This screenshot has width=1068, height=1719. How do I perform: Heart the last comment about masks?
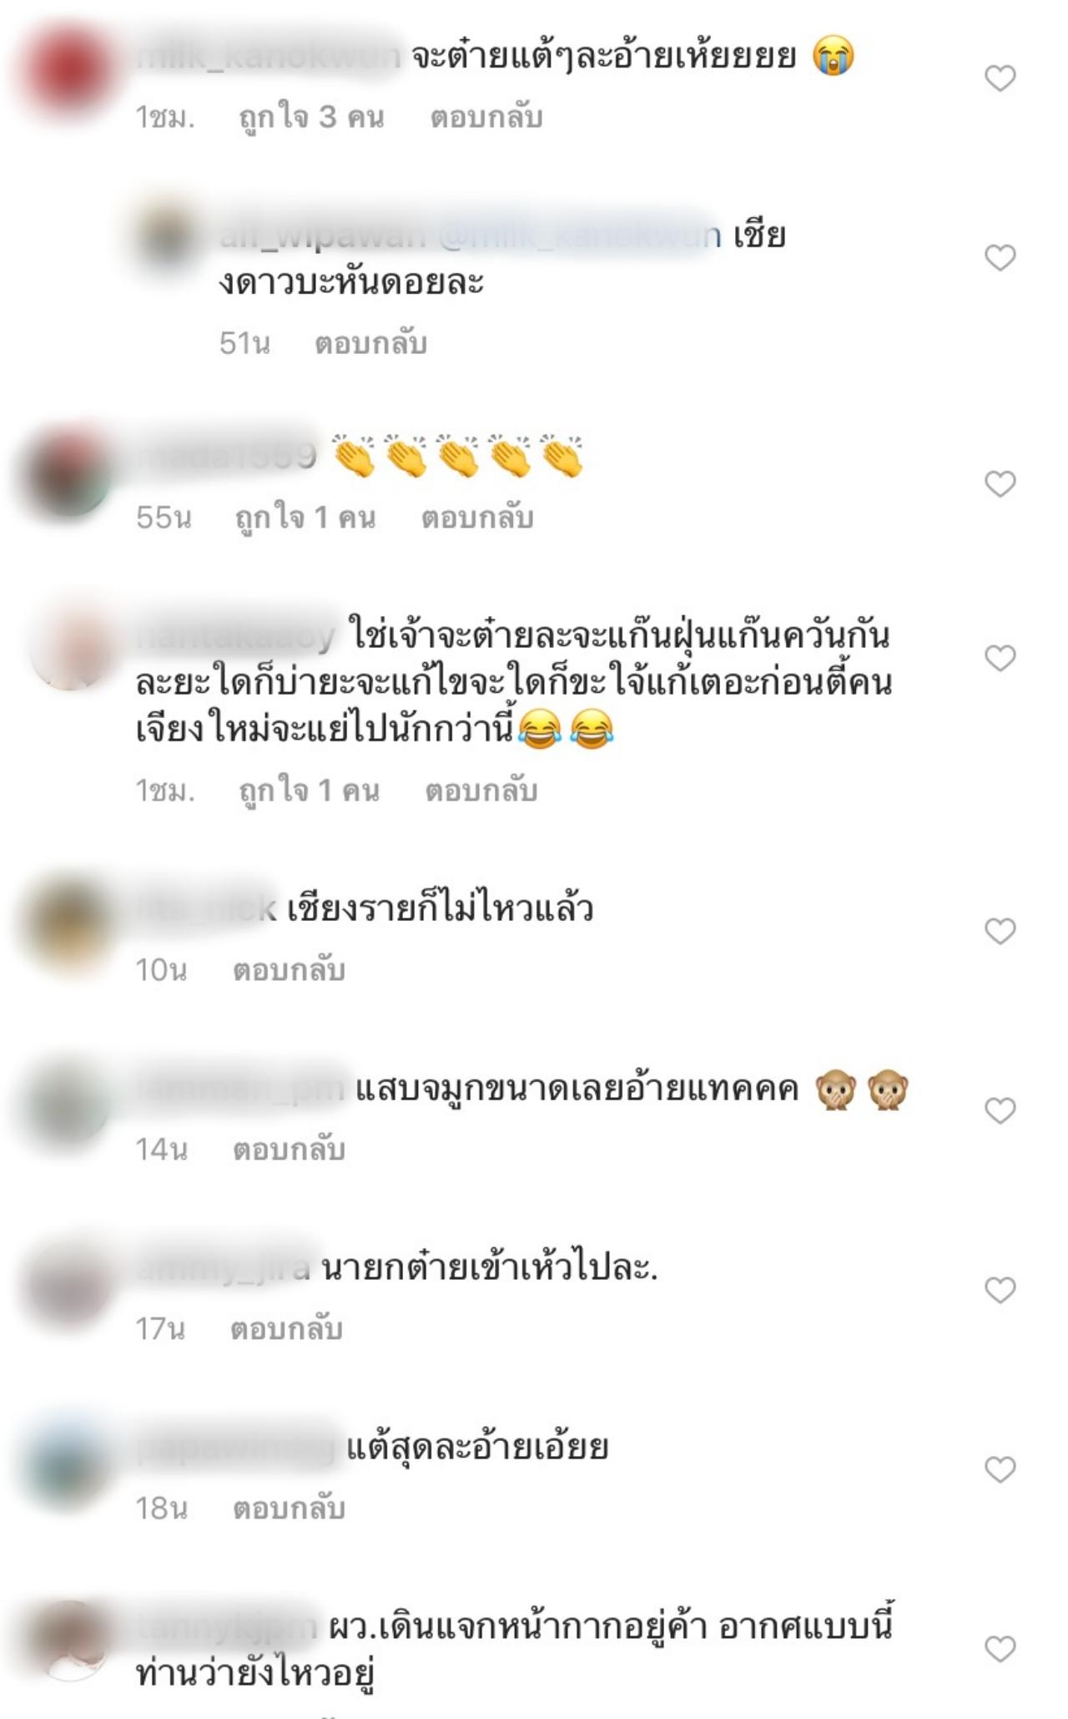(x=1000, y=1649)
